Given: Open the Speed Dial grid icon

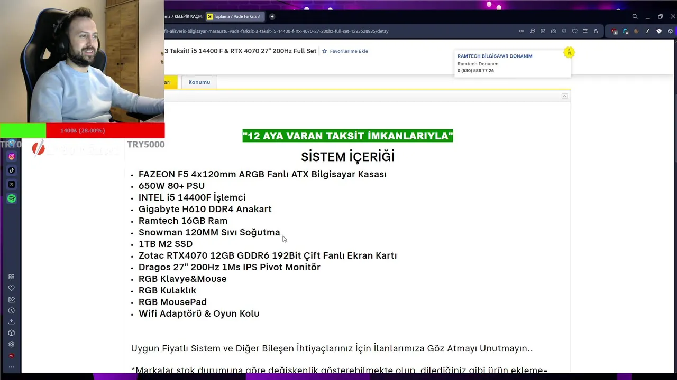Looking at the screenshot, I should coord(11,277).
